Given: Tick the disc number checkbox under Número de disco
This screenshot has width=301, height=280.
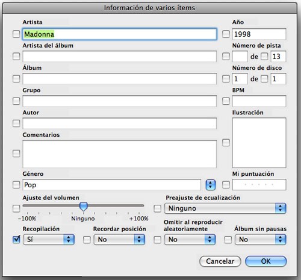Looking at the screenshot, I should [x=226, y=79].
